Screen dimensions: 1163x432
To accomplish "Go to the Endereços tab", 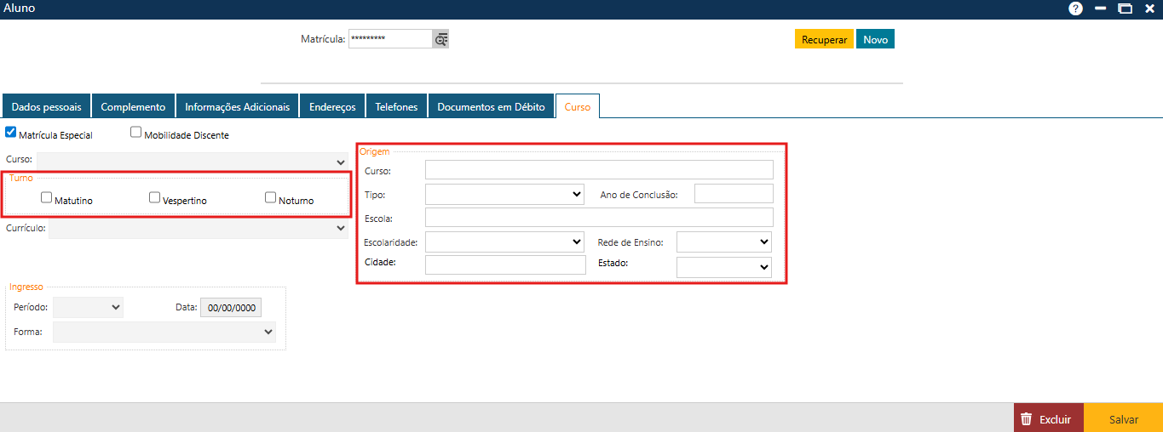I will (x=332, y=107).
